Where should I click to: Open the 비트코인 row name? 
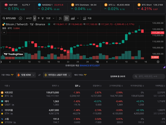(x=9, y=93)
